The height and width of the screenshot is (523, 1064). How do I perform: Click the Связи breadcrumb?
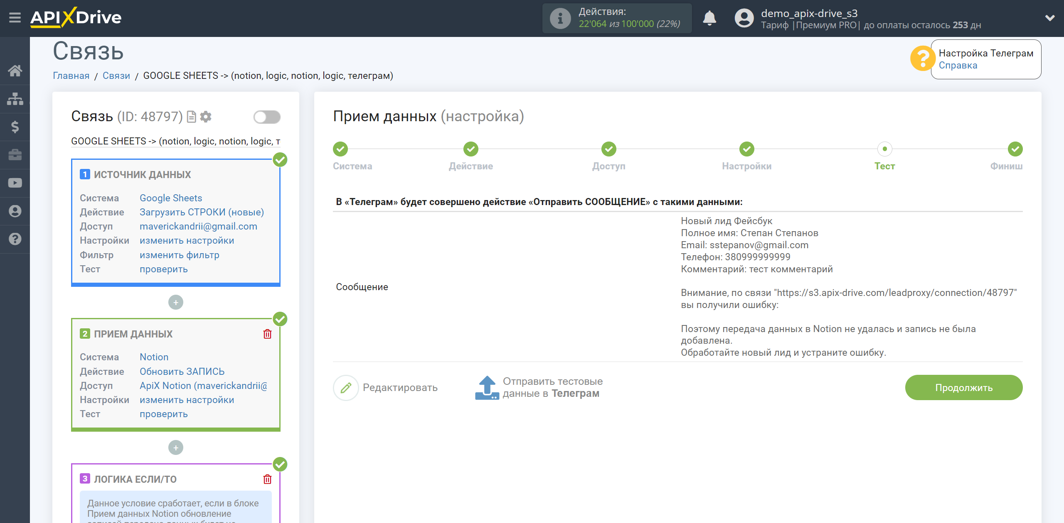click(x=116, y=76)
